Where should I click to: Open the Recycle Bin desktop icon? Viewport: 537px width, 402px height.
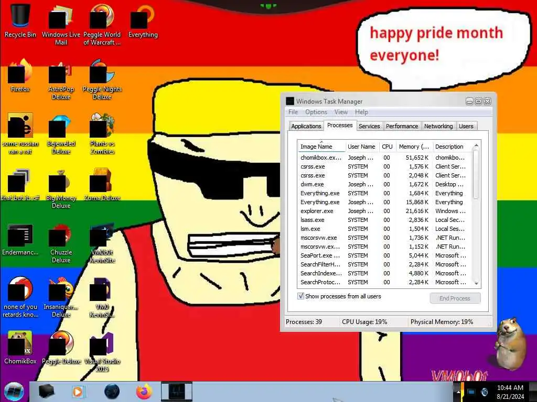coord(20,20)
